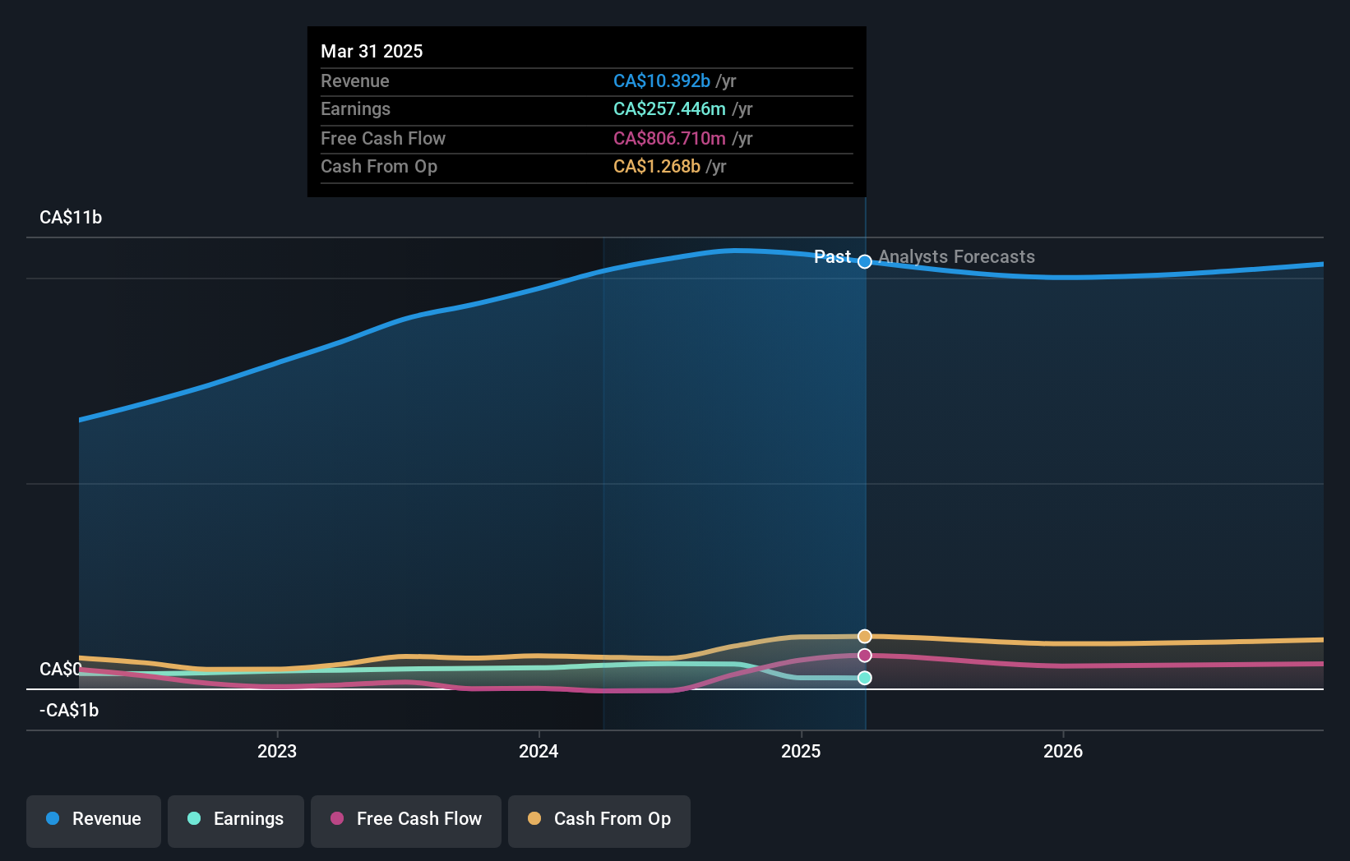This screenshot has width=1350, height=861.
Task: Click the -CA$1b y-axis label
Action: (69, 710)
